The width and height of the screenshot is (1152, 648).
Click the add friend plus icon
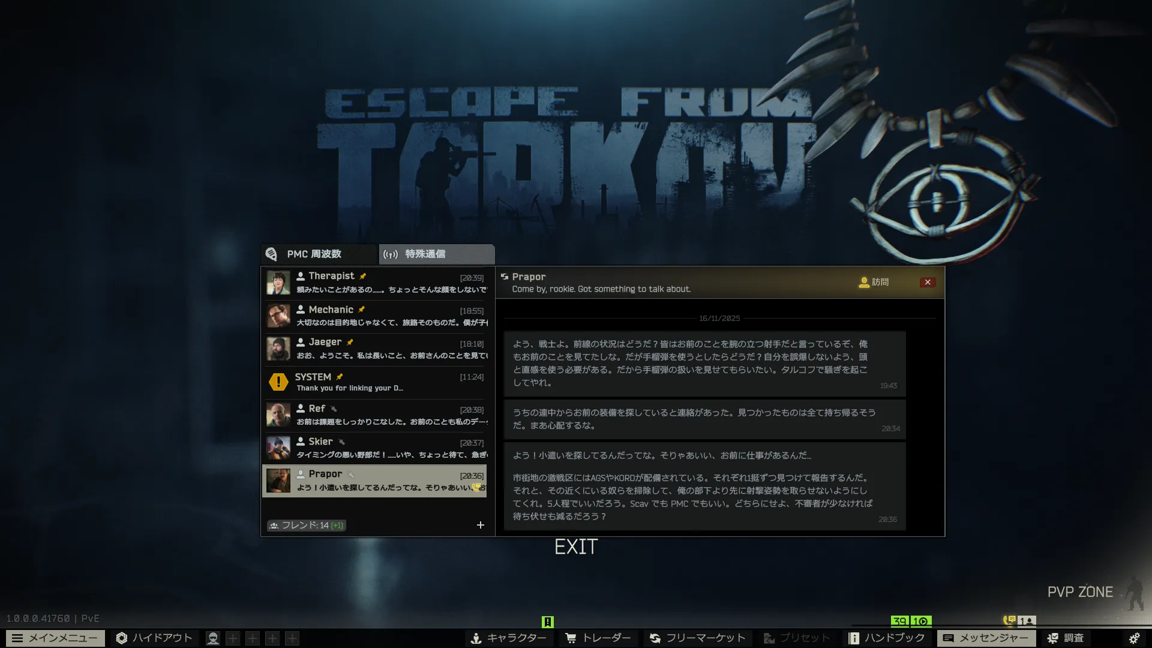[480, 525]
